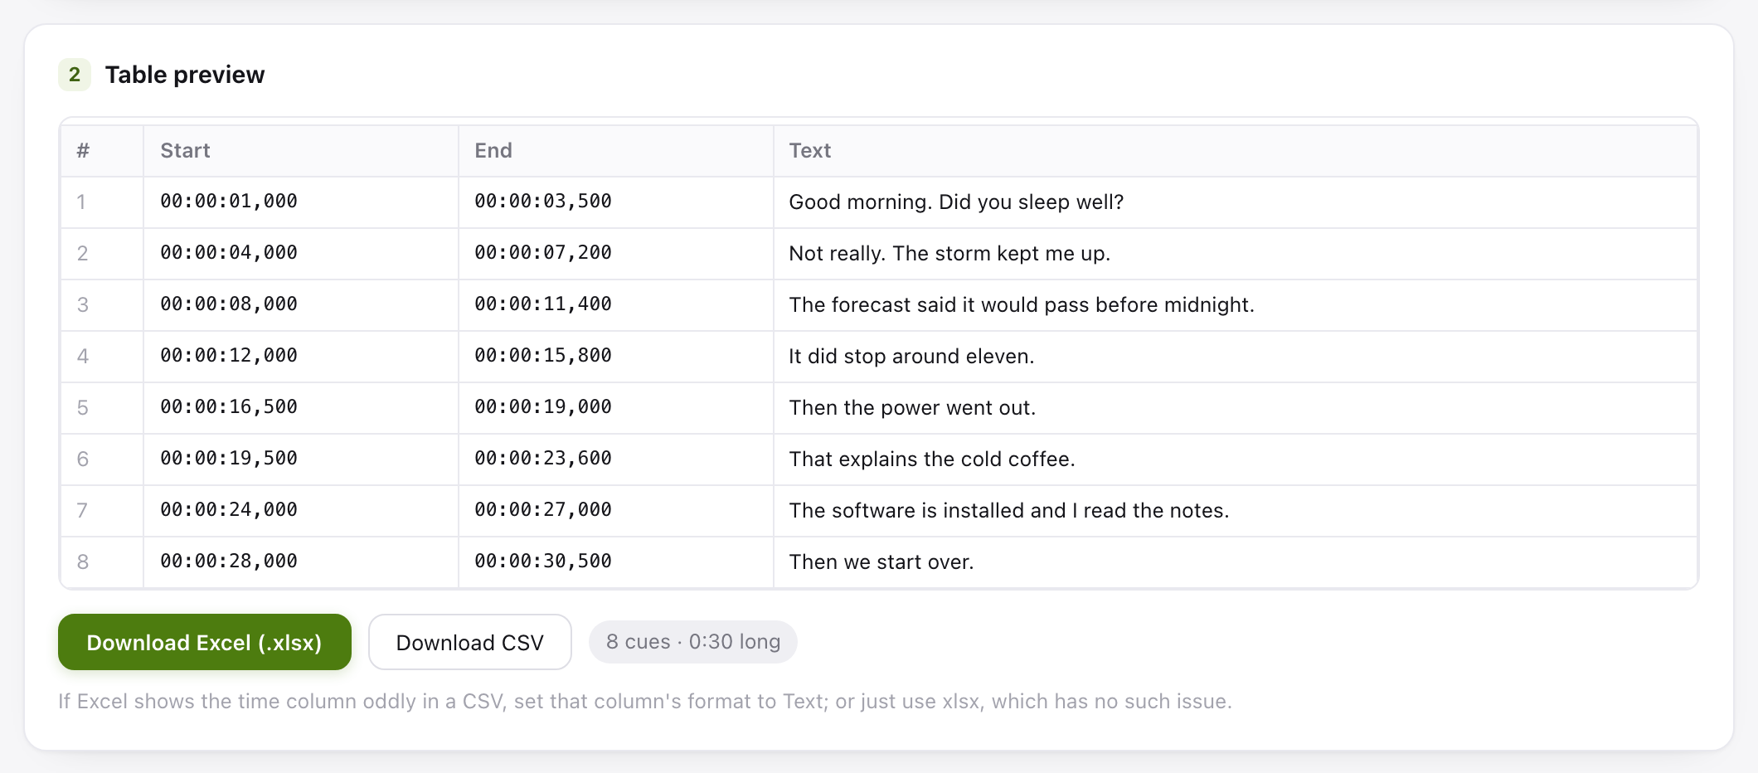Select start time 00:00:04,000 cell
1758x773 pixels.
click(x=301, y=254)
